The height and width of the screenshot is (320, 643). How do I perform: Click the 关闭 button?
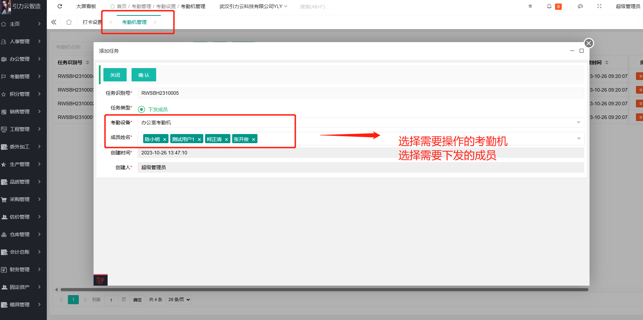point(115,75)
